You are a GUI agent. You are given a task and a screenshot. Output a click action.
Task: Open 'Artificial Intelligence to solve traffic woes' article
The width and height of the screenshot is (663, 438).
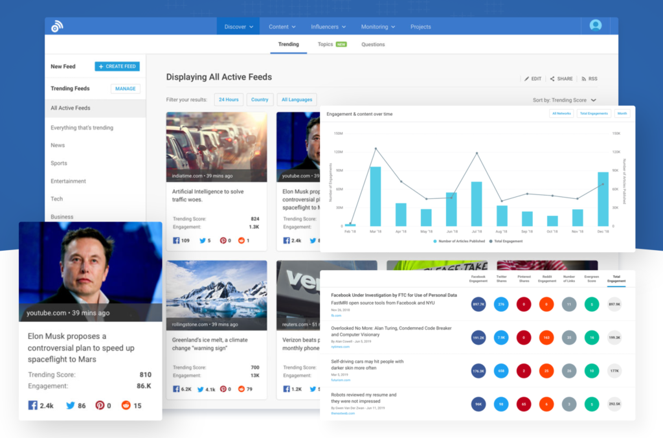coord(208,196)
